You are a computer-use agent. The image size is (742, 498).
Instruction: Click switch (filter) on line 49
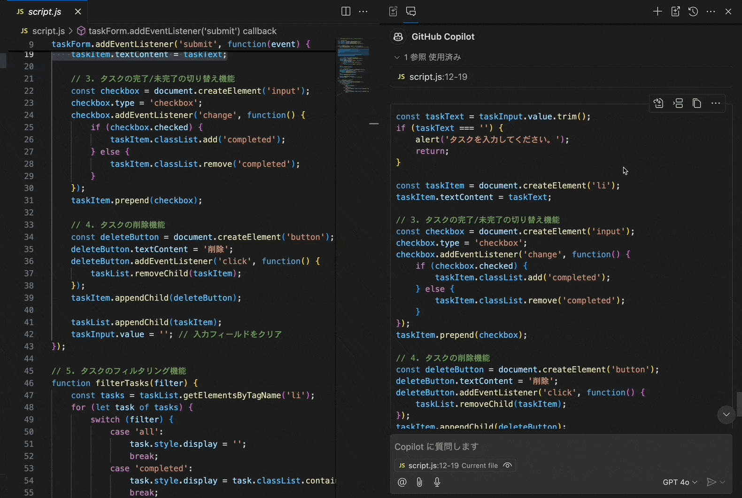pos(132,420)
